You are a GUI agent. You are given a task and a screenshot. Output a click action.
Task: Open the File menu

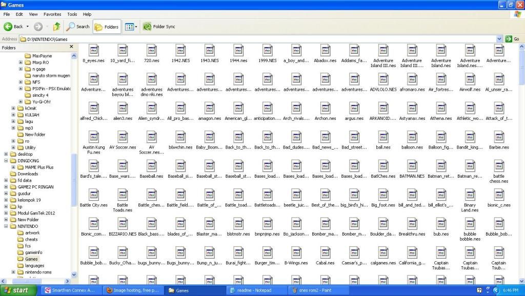pyautogui.click(x=7, y=14)
